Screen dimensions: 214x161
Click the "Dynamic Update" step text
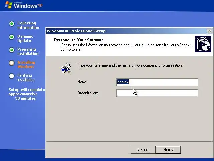(25, 39)
